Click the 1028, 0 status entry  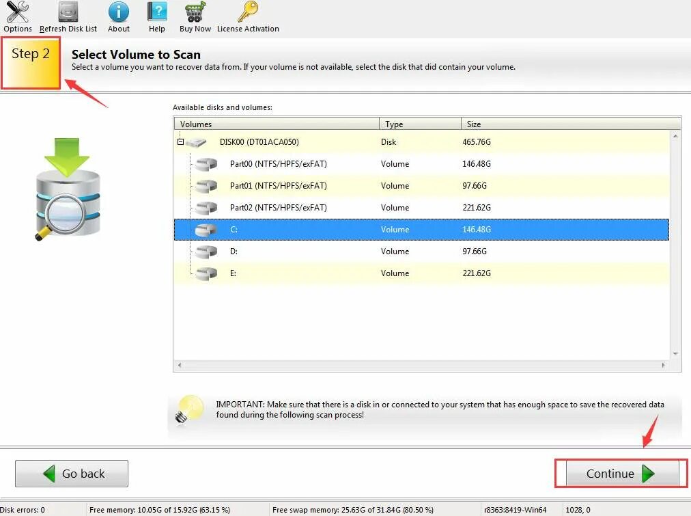578,510
